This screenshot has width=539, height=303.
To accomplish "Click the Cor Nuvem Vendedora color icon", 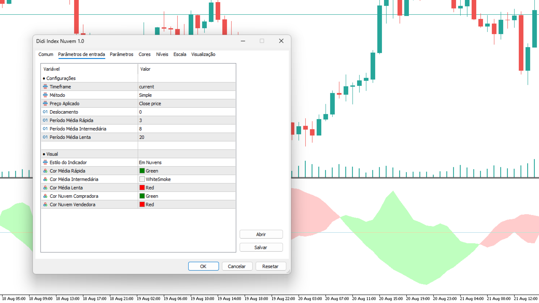I will (x=45, y=205).
